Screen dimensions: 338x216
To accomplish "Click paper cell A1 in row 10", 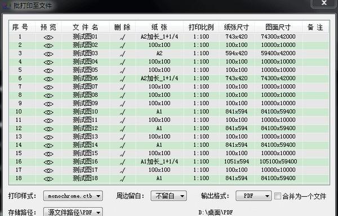I will click(x=159, y=111).
